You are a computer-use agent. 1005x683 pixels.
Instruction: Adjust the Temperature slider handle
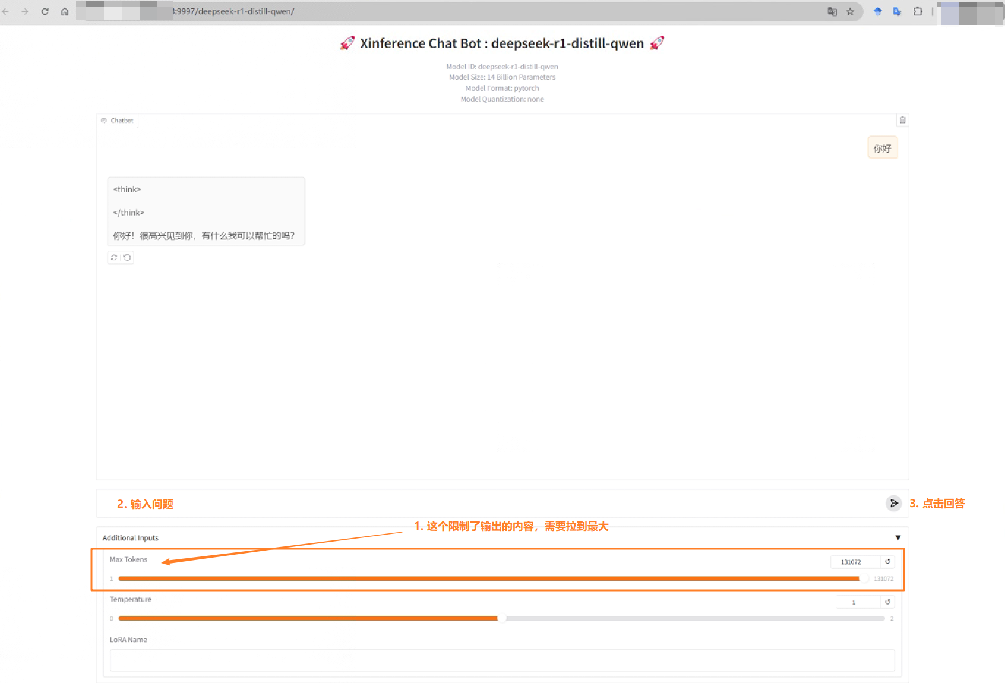point(502,618)
